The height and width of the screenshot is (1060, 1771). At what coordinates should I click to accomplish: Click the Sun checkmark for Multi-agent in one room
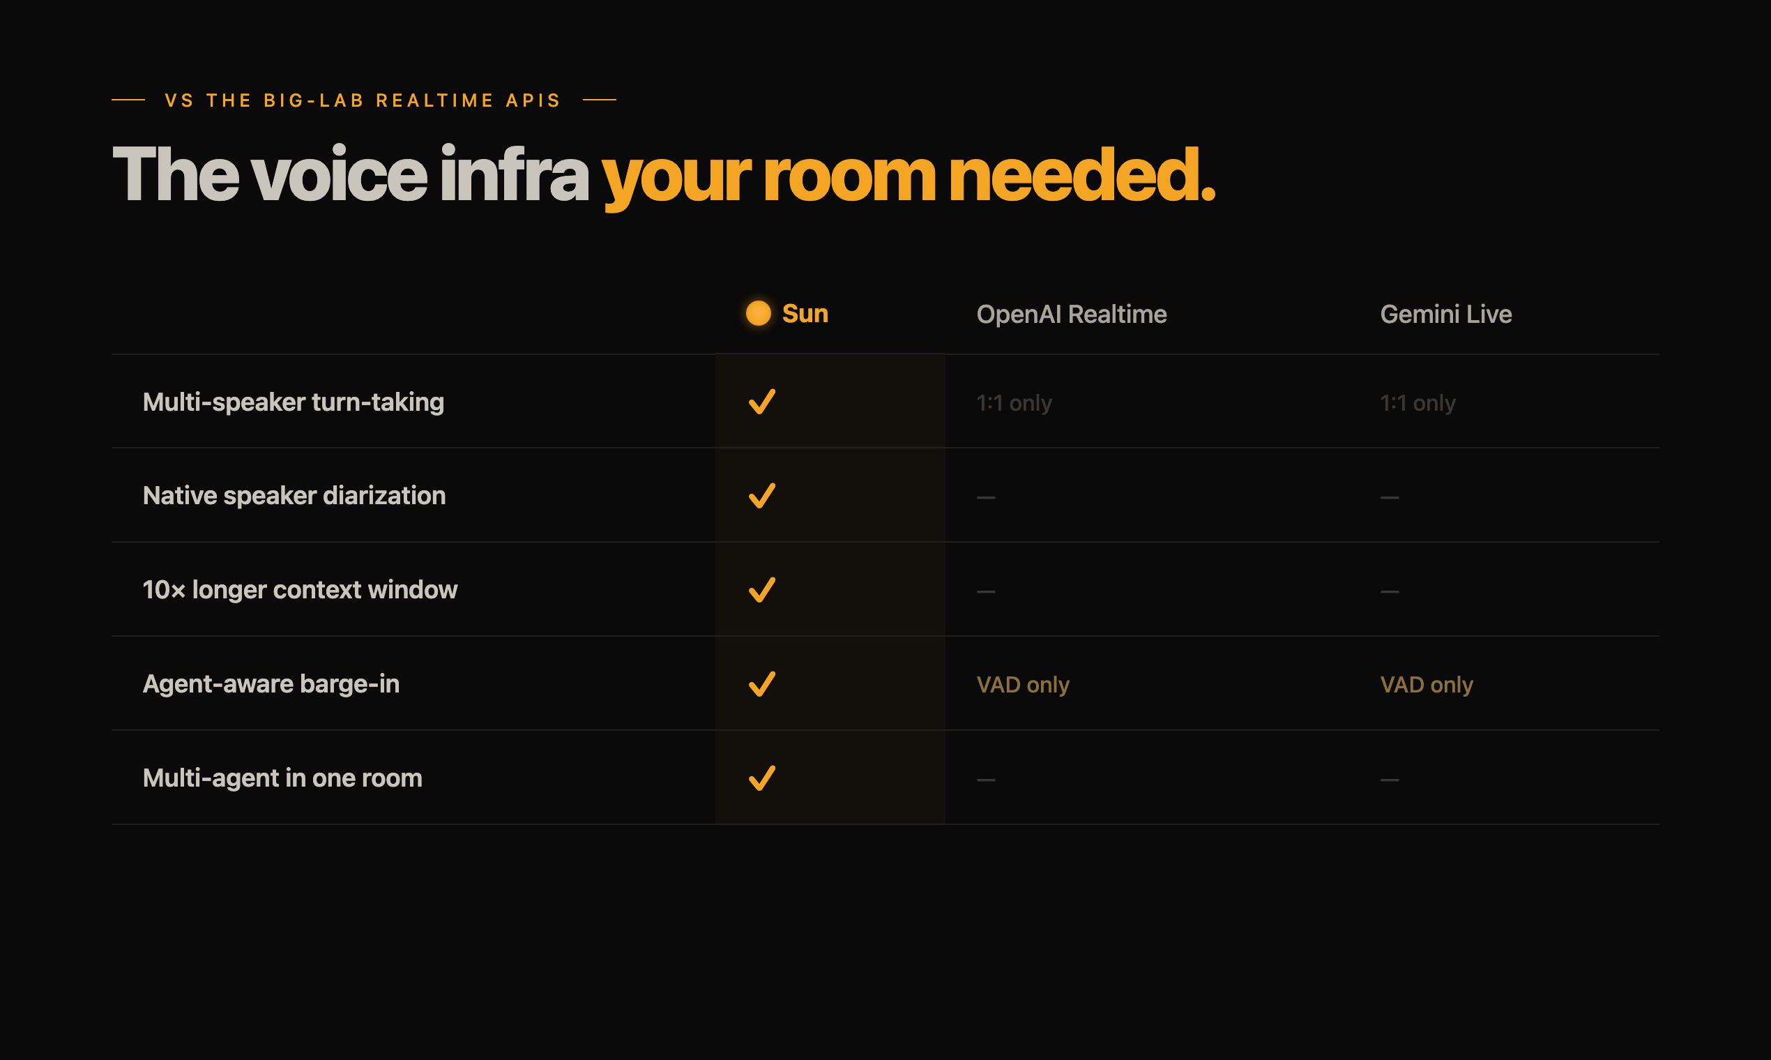coord(761,778)
